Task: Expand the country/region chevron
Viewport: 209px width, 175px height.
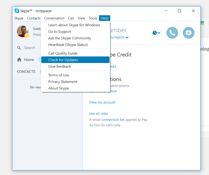Action: point(127,38)
